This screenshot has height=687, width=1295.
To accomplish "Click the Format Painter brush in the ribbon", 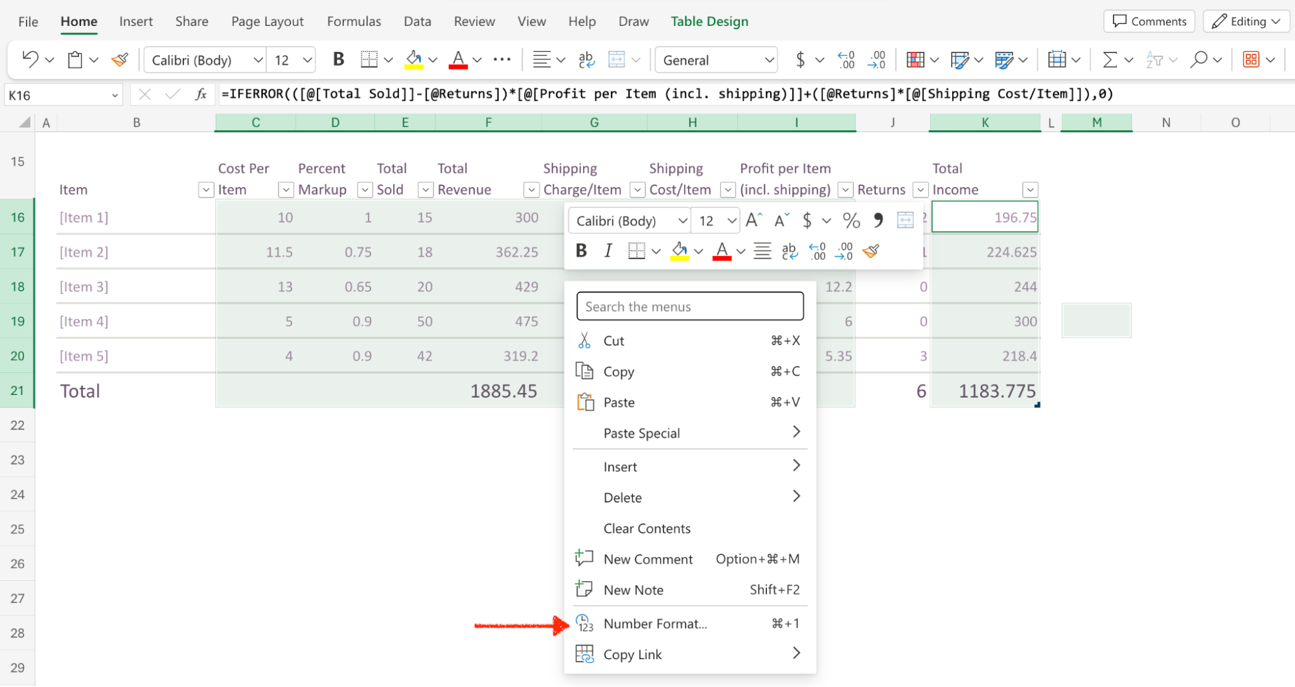I will click(120, 60).
